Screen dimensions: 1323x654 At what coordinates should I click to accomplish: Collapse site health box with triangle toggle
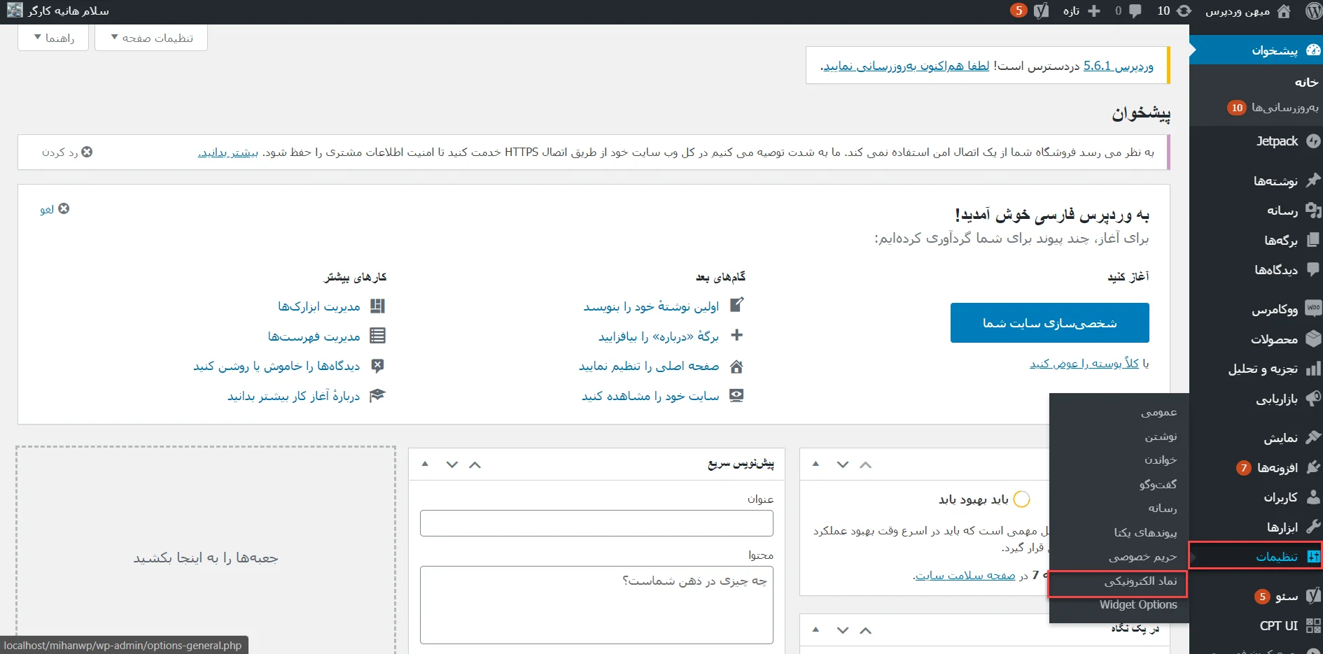(x=815, y=464)
